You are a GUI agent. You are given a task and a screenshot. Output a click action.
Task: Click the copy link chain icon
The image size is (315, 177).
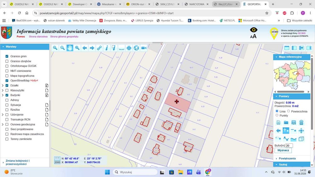[100, 48]
